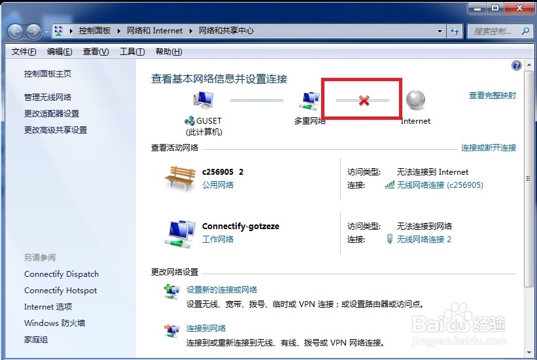Click the park bench public network icon
This screenshot has height=360, width=537.
coord(180,177)
